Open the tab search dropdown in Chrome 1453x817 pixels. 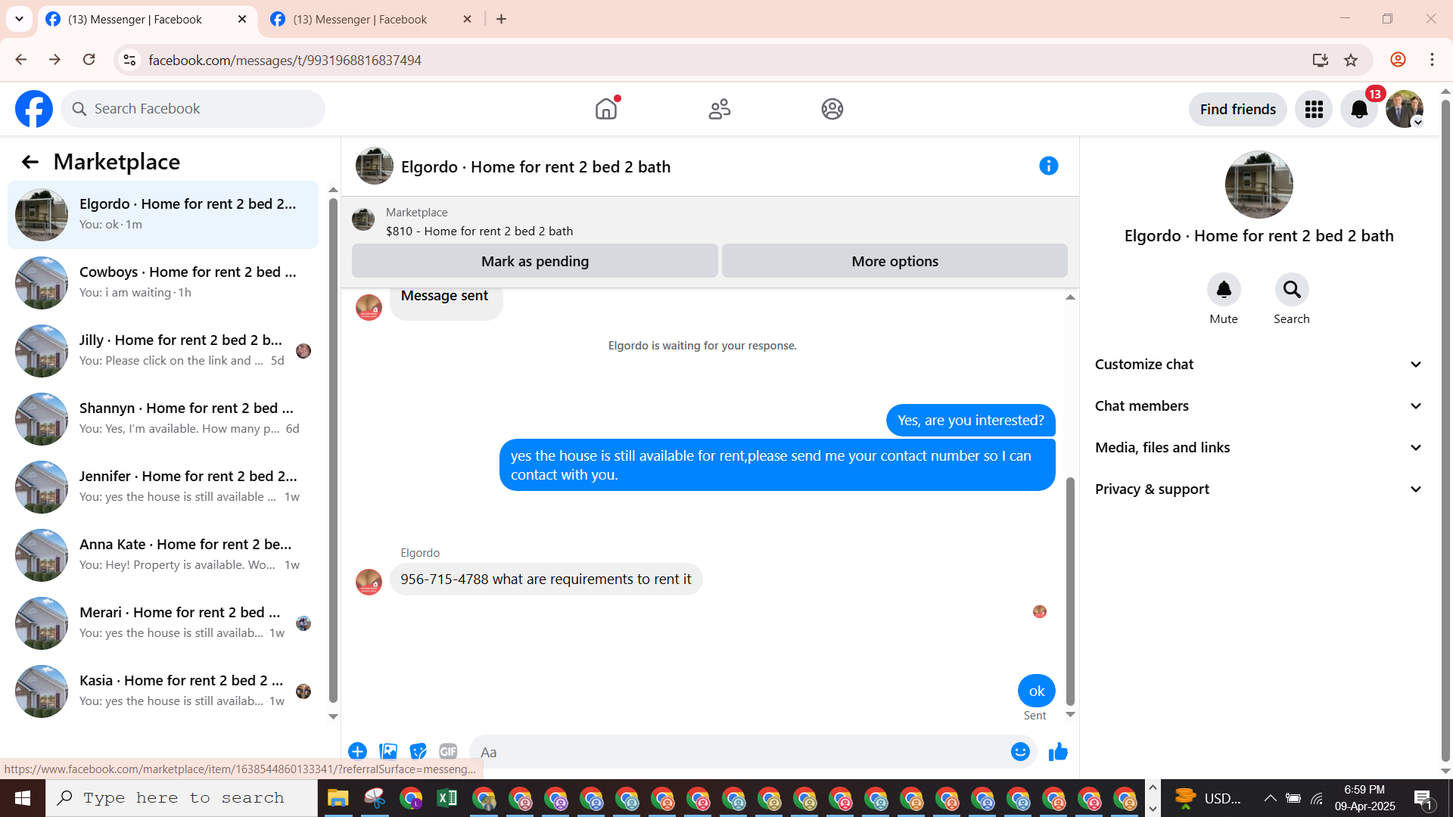tap(19, 19)
